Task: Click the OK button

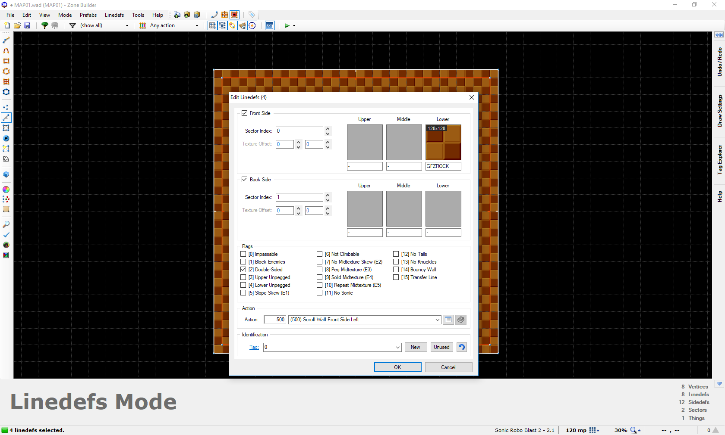Action: (x=397, y=367)
